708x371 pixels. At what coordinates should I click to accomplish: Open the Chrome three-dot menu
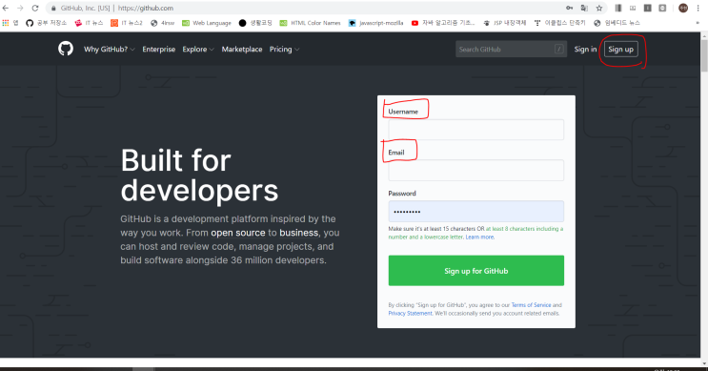[x=698, y=9]
